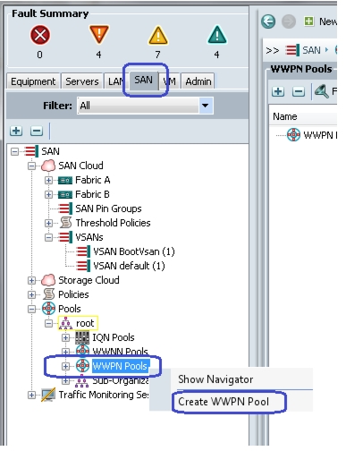Screen dimensions: 346x451
Task: Click the back arrow navigation icon
Action: tap(268, 21)
